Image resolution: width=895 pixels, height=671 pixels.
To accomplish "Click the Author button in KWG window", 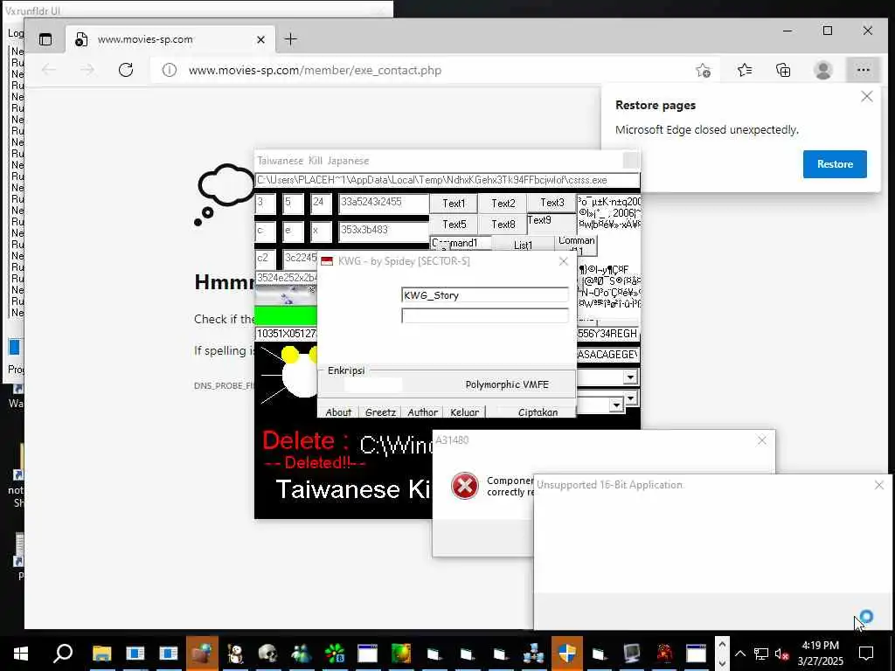I will 422,412.
